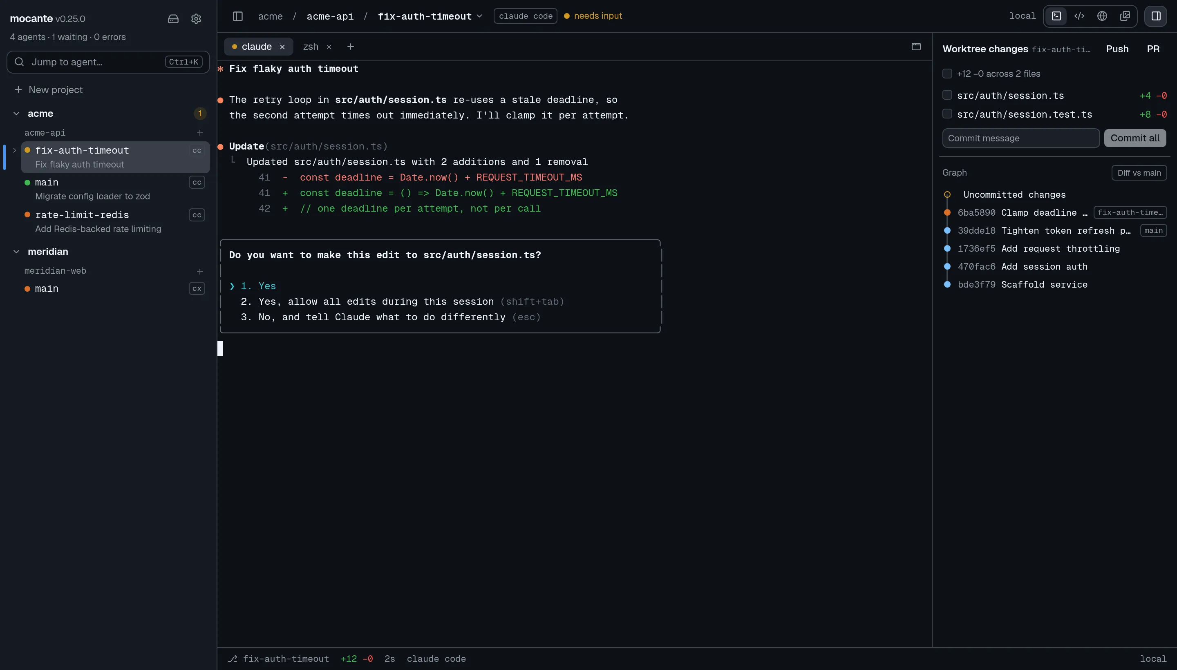Click New project
Screen dimensions: 1177x670
[x=49, y=90]
